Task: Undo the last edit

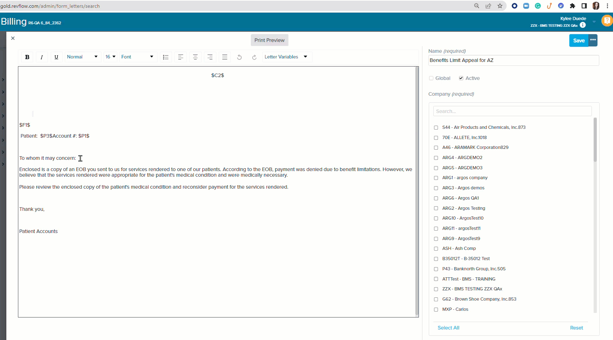Action: 240,57
